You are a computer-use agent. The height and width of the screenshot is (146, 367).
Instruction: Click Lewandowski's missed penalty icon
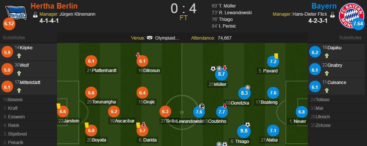202,107
